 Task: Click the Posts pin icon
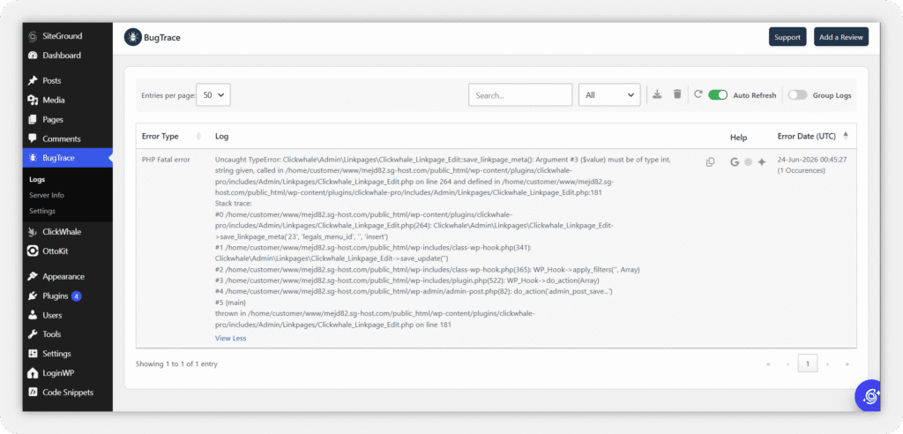[33, 80]
